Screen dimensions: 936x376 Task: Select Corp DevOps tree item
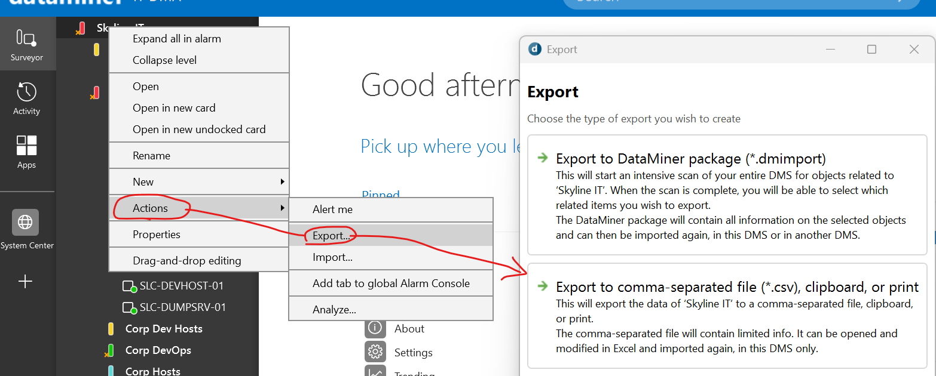[158, 350]
